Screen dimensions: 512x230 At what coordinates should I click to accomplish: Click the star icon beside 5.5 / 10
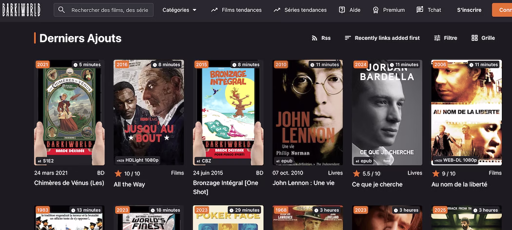[356, 173]
